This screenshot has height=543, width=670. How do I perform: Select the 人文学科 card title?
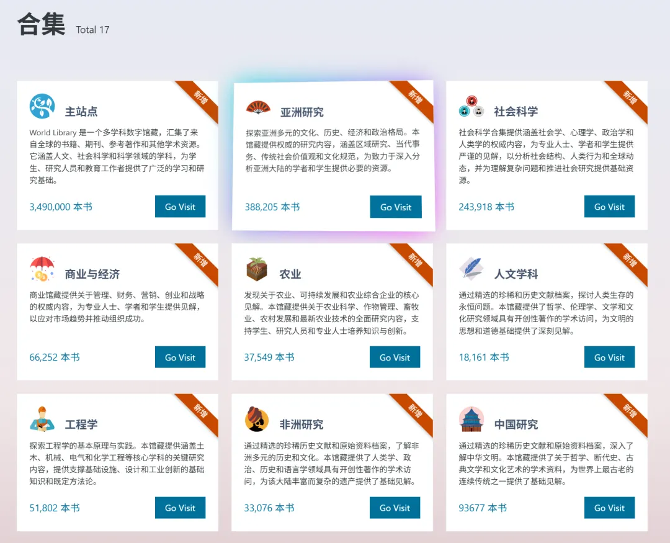point(516,274)
